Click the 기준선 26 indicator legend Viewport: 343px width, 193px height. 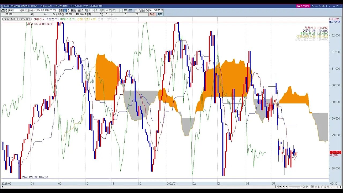pyautogui.click(x=52, y=19)
